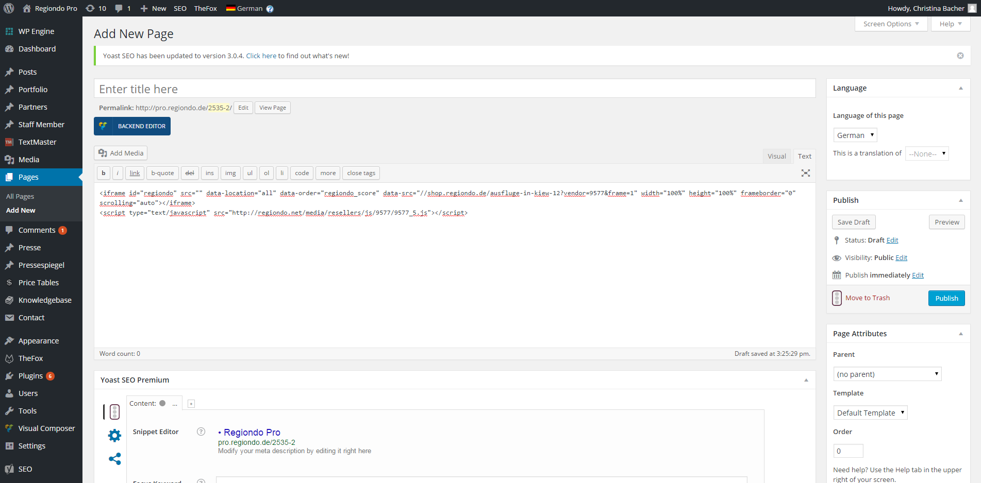This screenshot has height=483, width=981.
Task: Insert bold tag with b button
Action: 104,173
